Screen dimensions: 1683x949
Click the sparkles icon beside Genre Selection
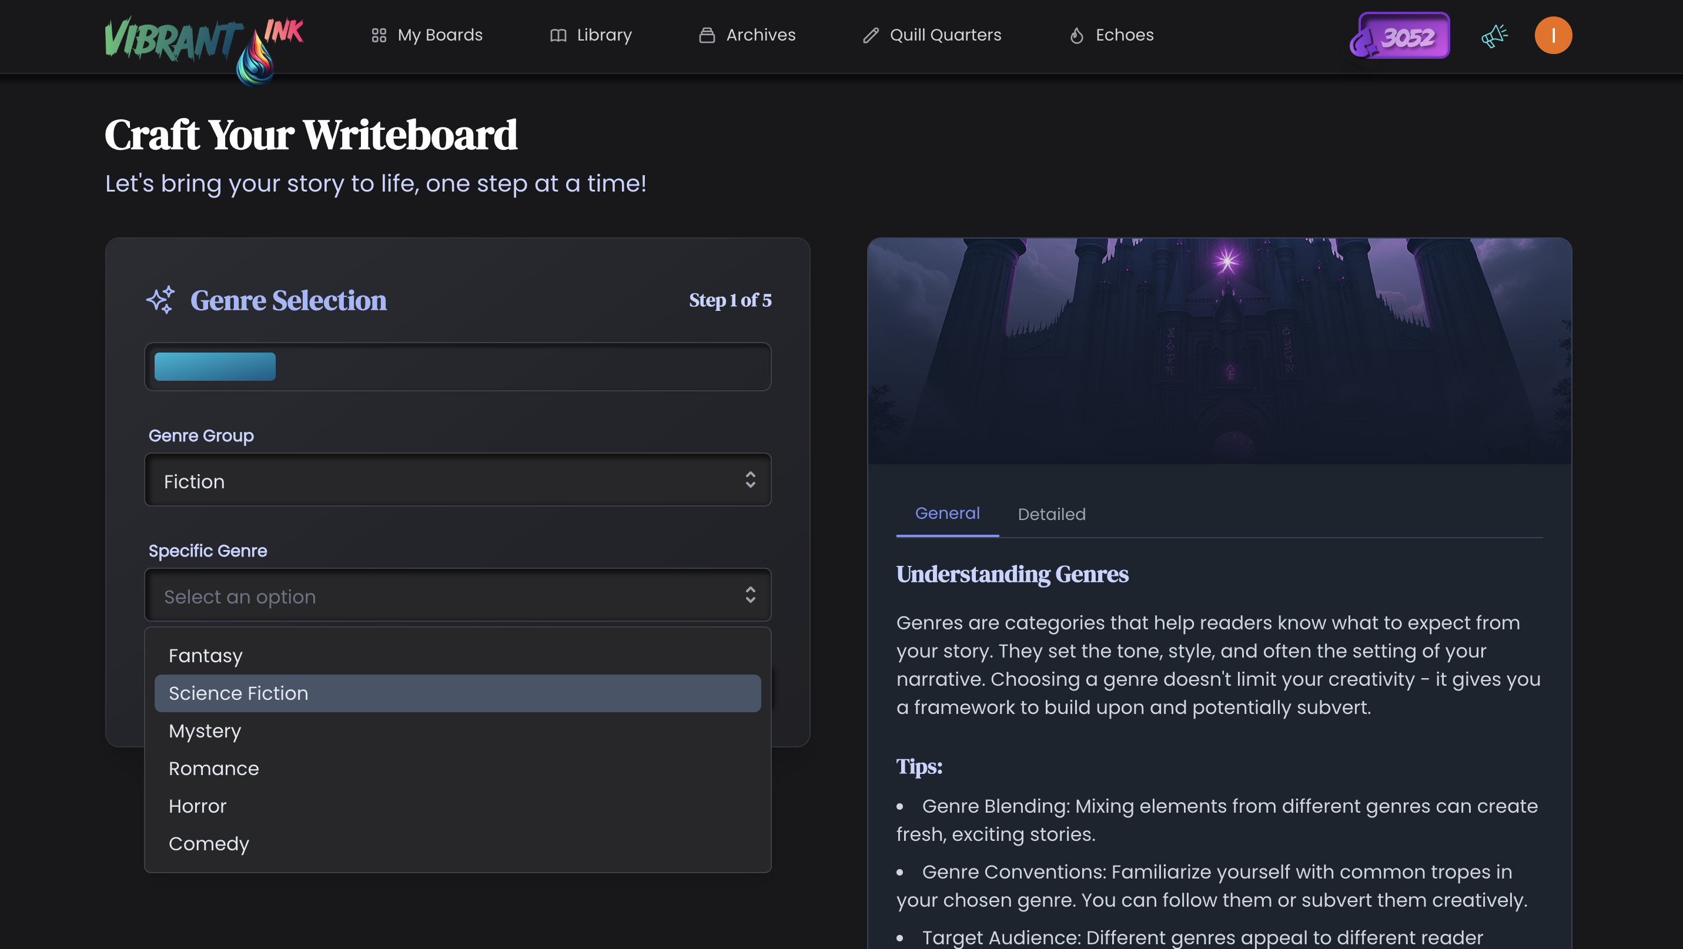[x=160, y=300]
